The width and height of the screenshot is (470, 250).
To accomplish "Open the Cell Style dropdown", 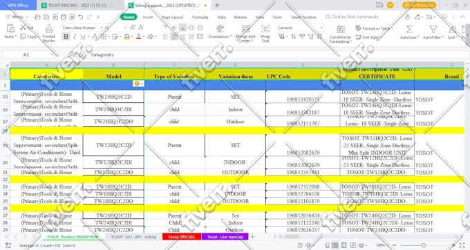I will 368,37.
